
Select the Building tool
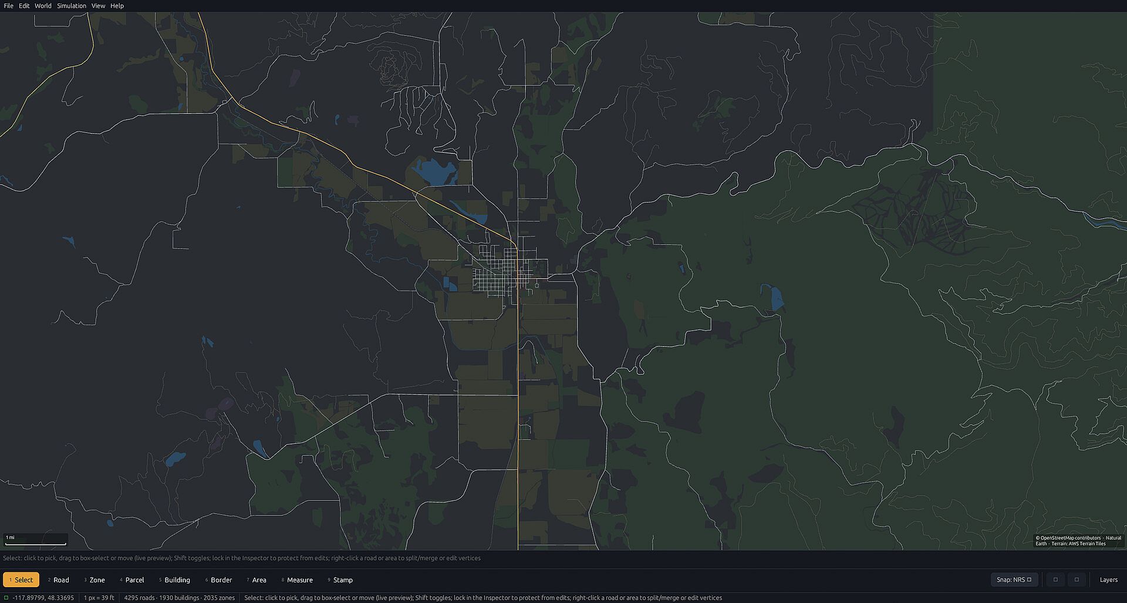coord(174,580)
